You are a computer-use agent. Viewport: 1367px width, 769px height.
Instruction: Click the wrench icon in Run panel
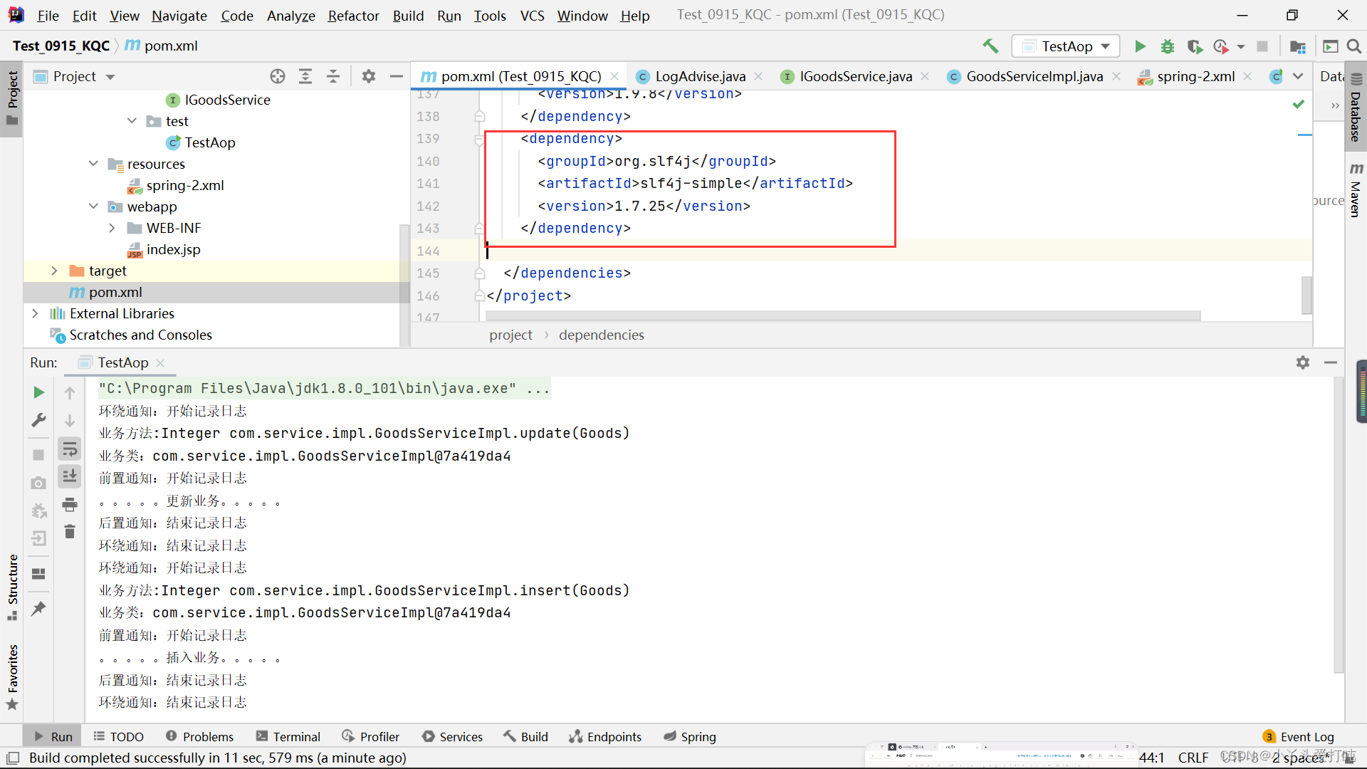click(39, 420)
